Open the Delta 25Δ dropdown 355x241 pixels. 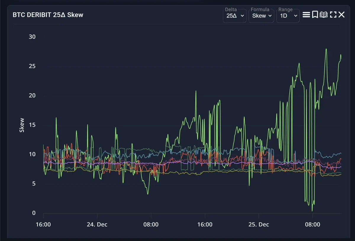point(235,16)
